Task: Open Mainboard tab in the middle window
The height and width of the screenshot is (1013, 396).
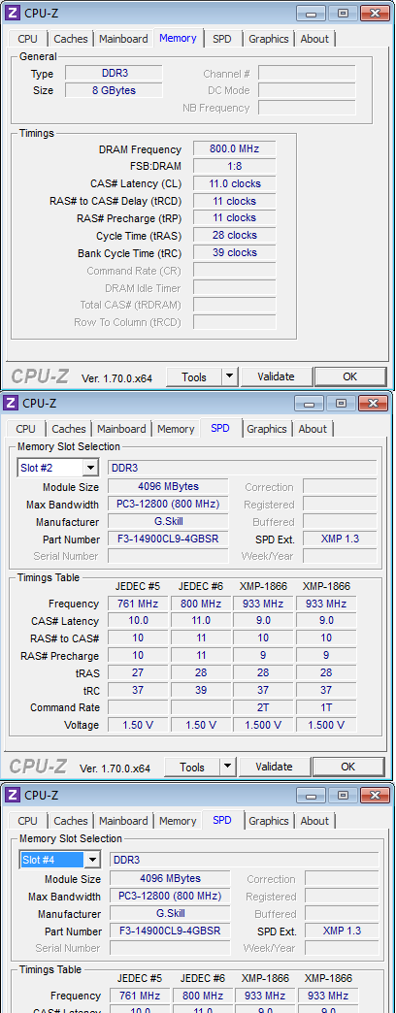Action: coord(121,429)
